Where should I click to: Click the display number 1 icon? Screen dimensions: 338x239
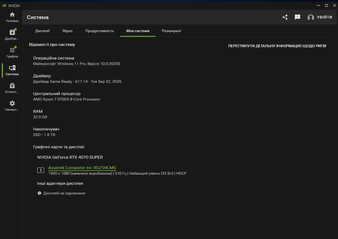click(41, 170)
